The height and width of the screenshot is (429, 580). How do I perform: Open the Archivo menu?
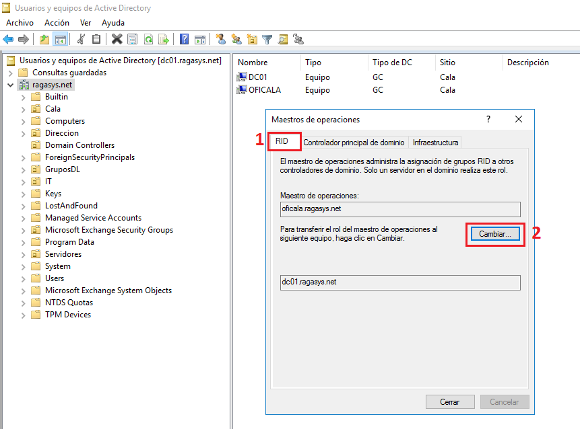[20, 23]
